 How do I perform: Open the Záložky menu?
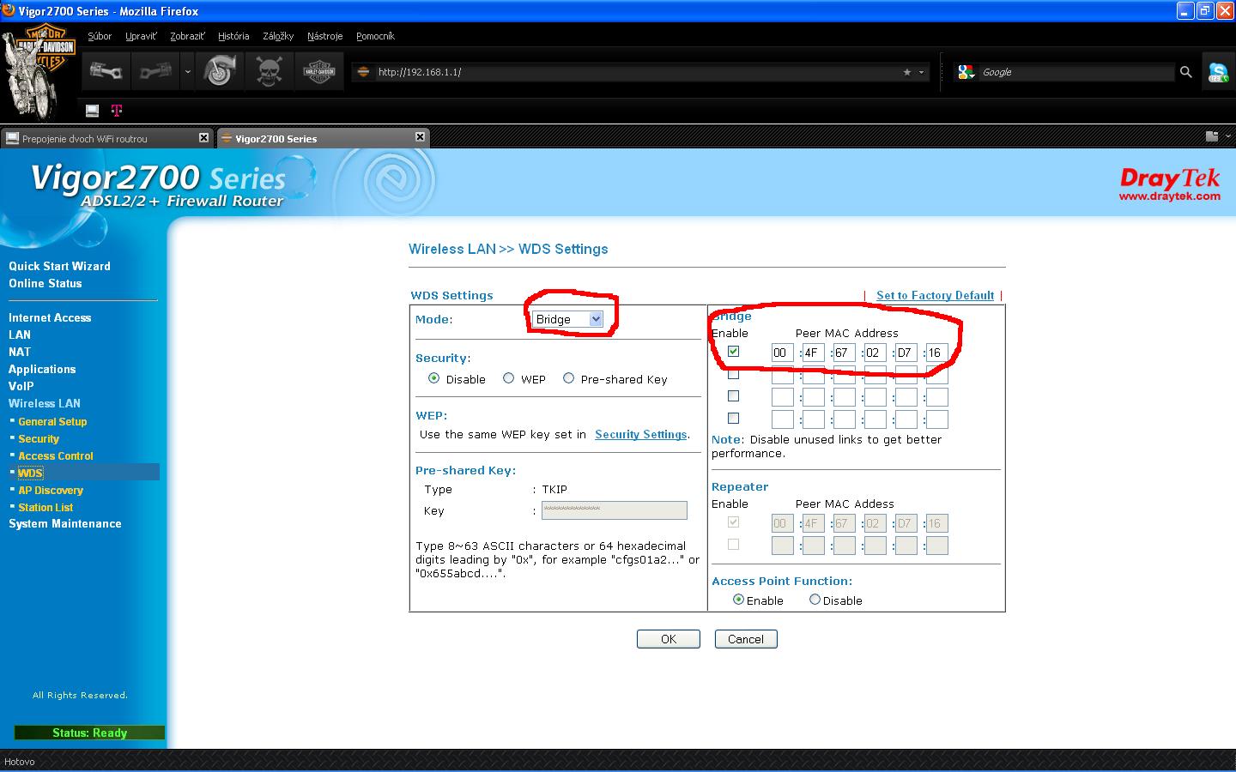click(x=278, y=36)
